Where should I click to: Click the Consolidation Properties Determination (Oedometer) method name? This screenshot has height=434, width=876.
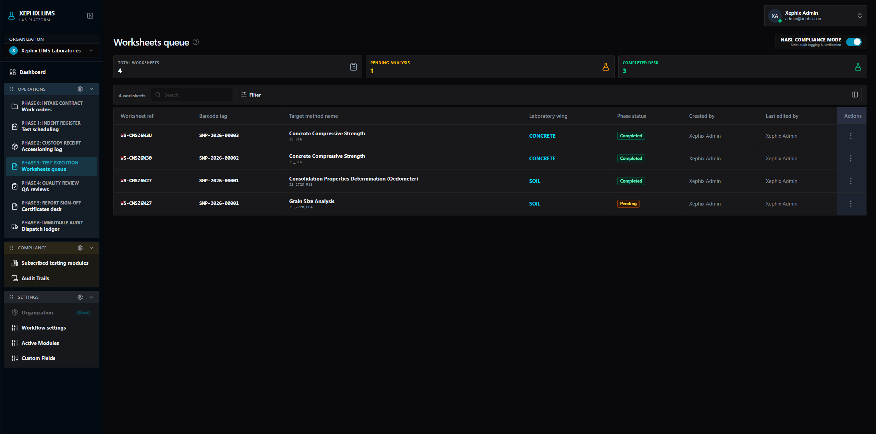point(353,179)
